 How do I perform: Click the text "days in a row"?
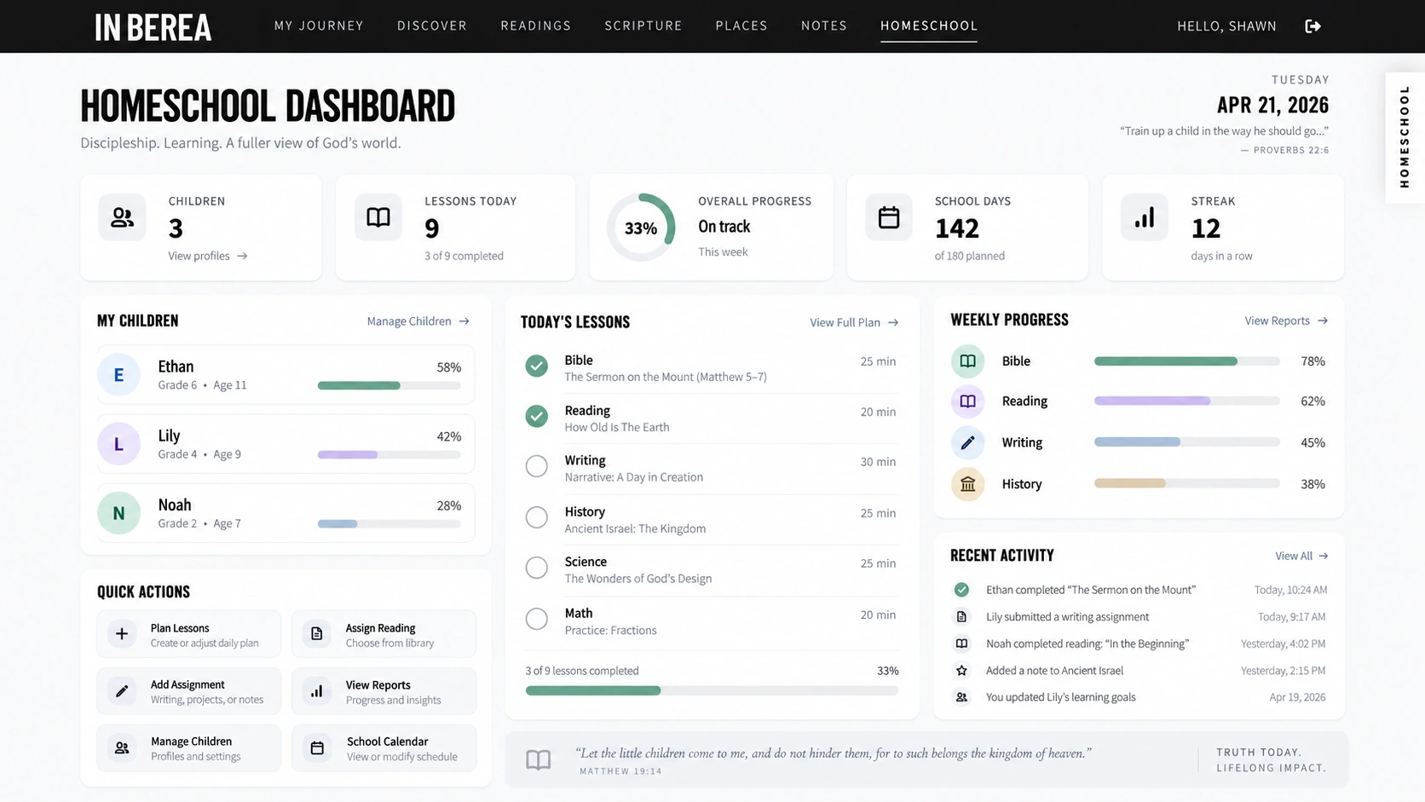pyautogui.click(x=1221, y=256)
